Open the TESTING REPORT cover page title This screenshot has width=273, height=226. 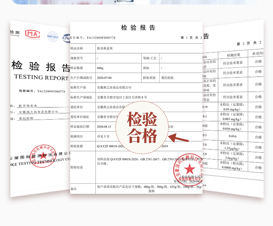coord(41,77)
